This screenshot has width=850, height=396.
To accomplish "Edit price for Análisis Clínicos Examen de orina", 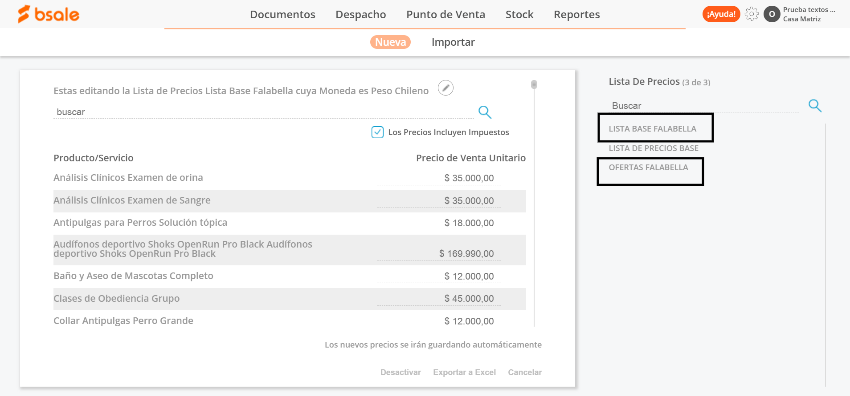I will coord(439,178).
